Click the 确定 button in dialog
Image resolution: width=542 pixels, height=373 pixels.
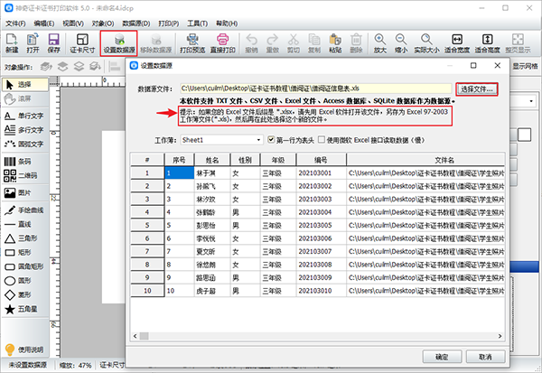point(442,357)
